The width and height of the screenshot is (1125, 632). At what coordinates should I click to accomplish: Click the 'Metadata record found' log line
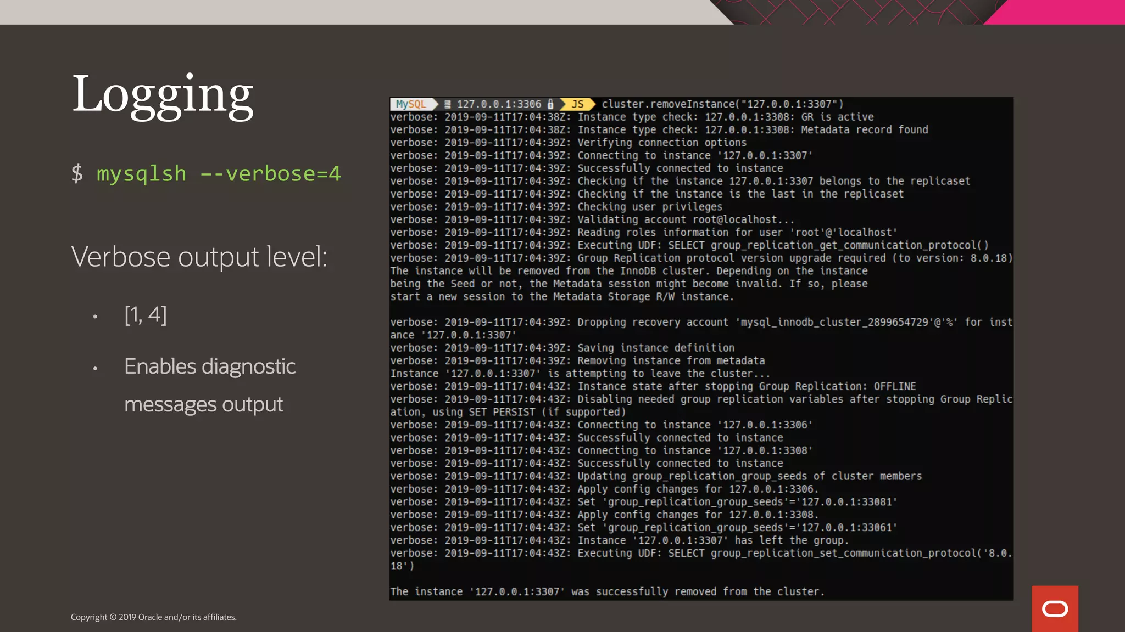659,130
